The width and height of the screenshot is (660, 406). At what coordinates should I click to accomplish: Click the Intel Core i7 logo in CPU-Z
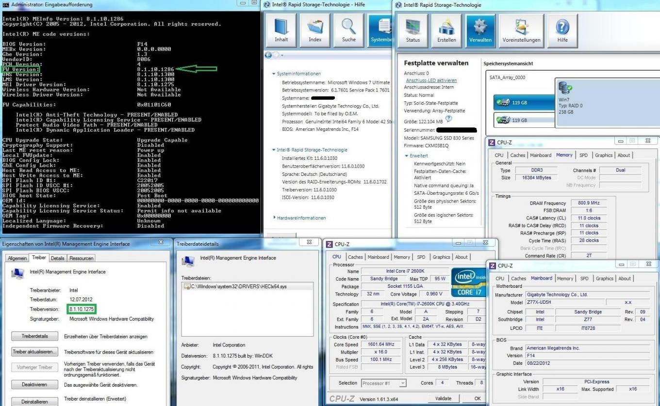click(468, 281)
